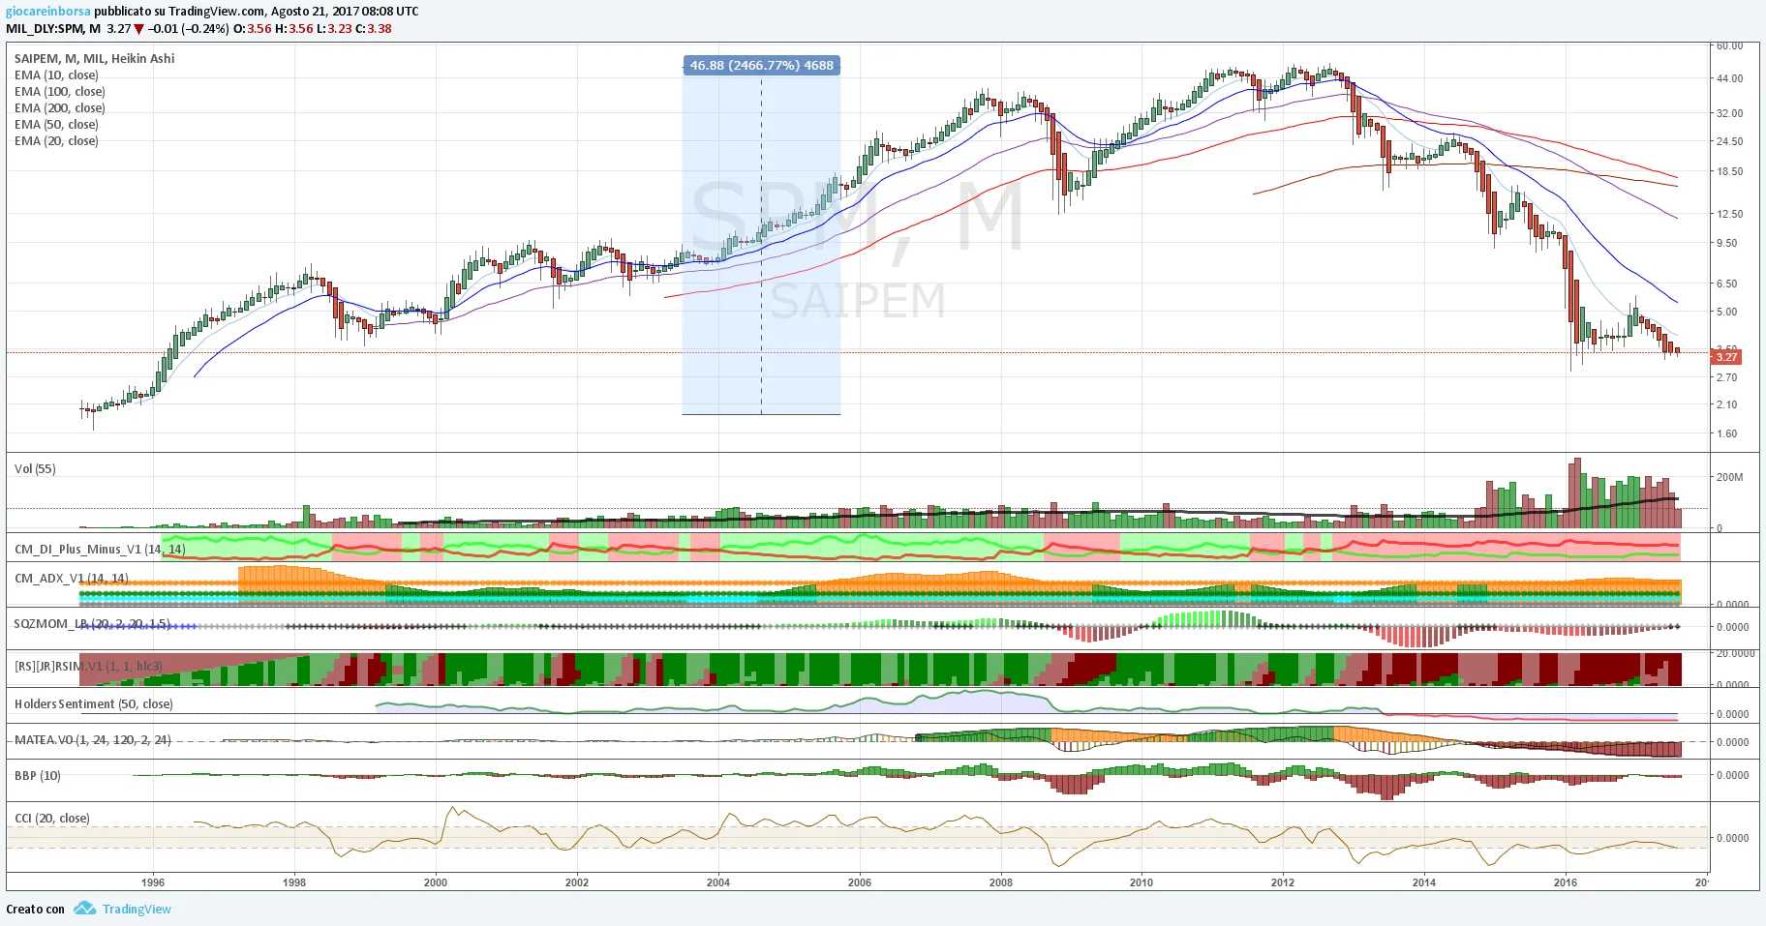
Task: Click the 0.0000 axis value in CCI pane
Action: [x=1732, y=838]
